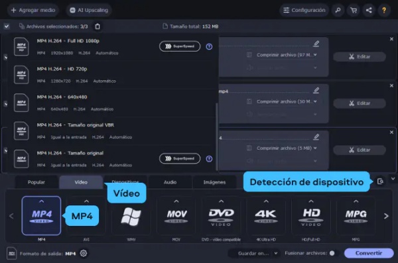Go to next formats with right arrow
The image size is (398, 263).
point(386,216)
